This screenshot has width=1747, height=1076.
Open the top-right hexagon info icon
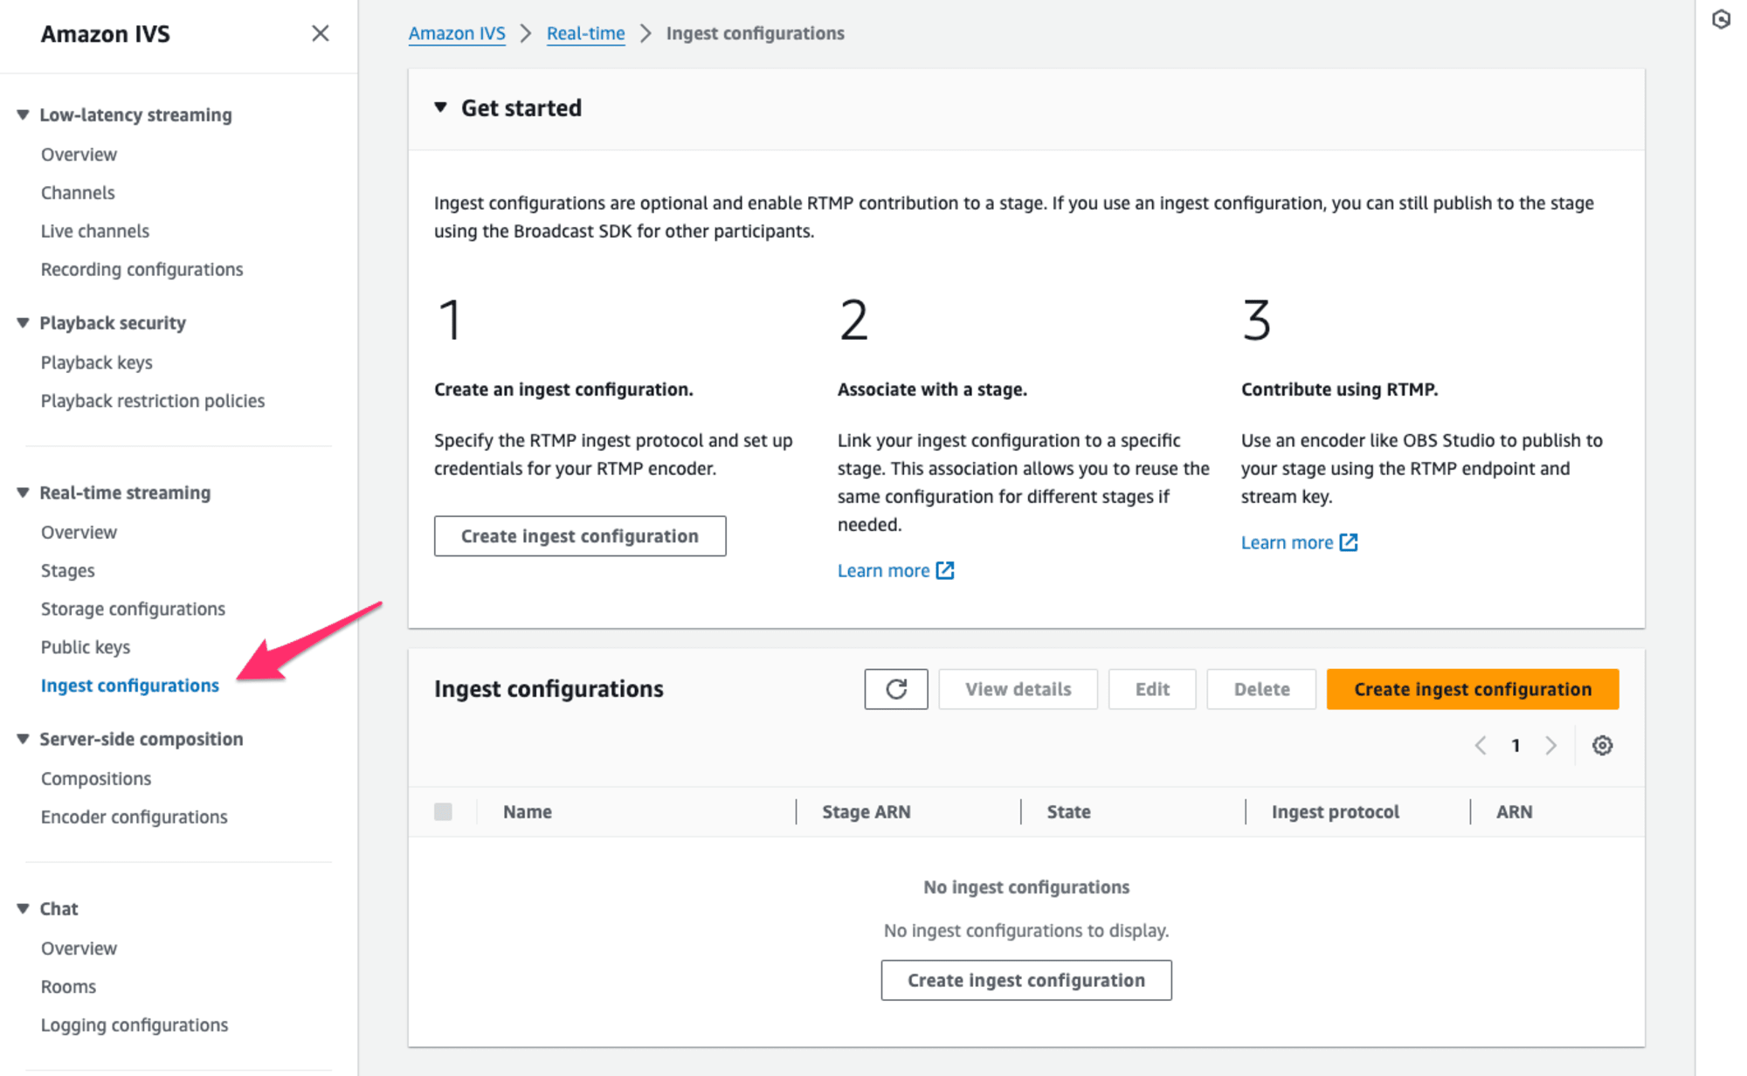tap(1721, 19)
